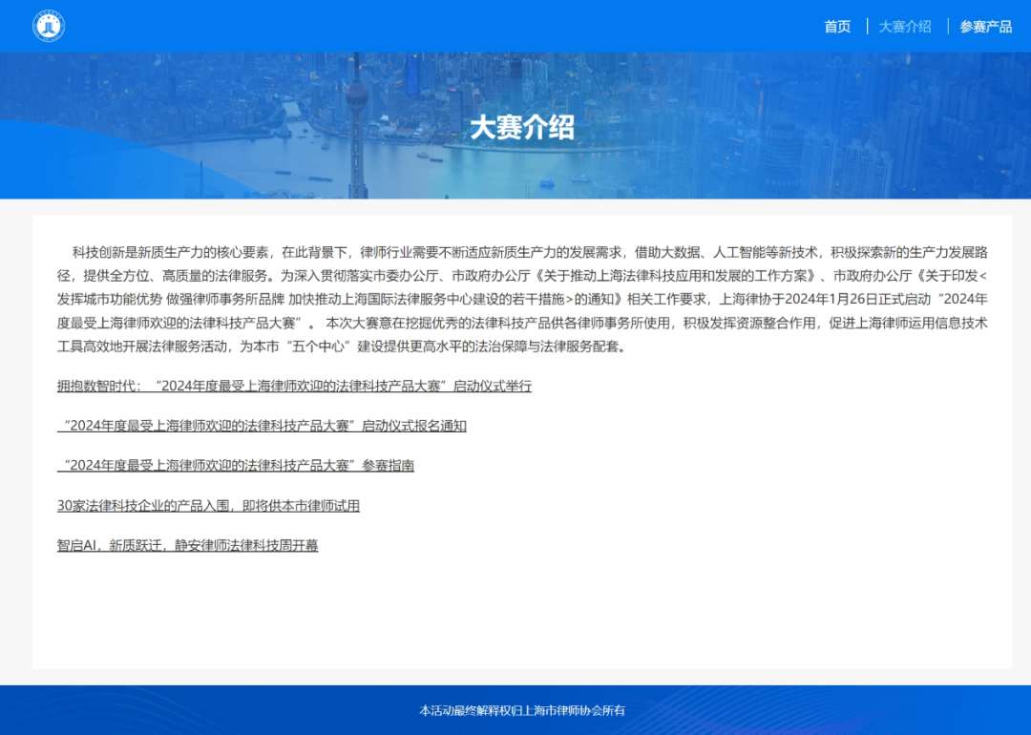1031x735 pixels.
Task: Click the footer copyright statement text
Action: 522,710
